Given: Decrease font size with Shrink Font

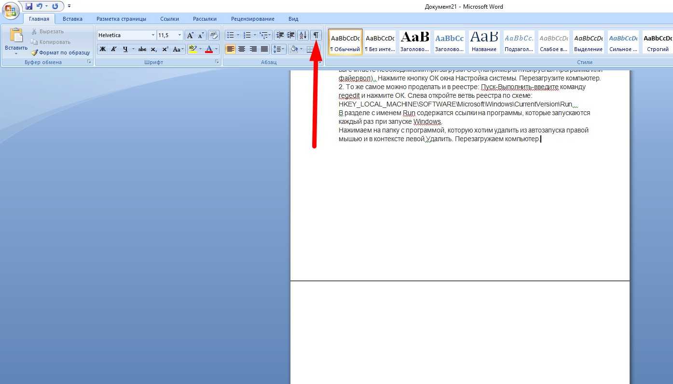Looking at the screenshot, I should click(x=201, y=35).
